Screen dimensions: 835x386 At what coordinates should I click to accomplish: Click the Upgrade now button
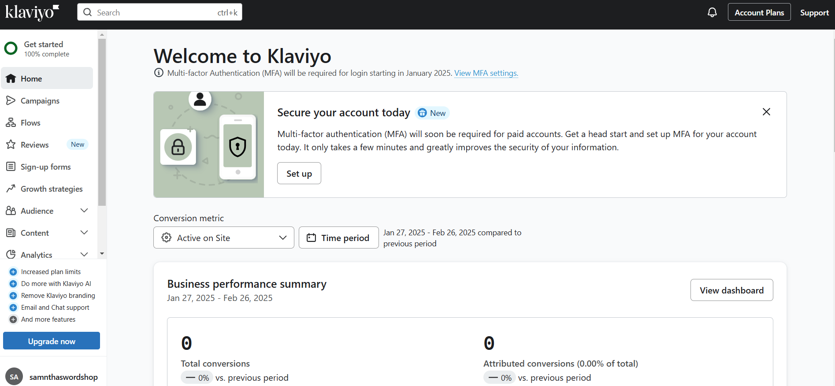tap(52, 341)
